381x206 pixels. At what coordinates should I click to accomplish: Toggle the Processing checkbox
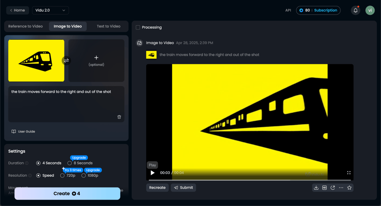pos(138,27)
